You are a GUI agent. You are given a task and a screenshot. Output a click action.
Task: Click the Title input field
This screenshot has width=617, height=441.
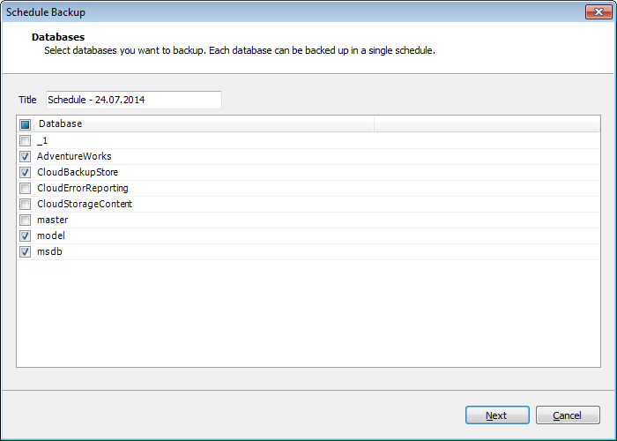pyautogui.click(x=134, y=100)
